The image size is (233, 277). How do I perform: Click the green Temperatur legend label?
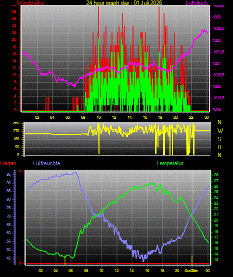tap(169, 163)
